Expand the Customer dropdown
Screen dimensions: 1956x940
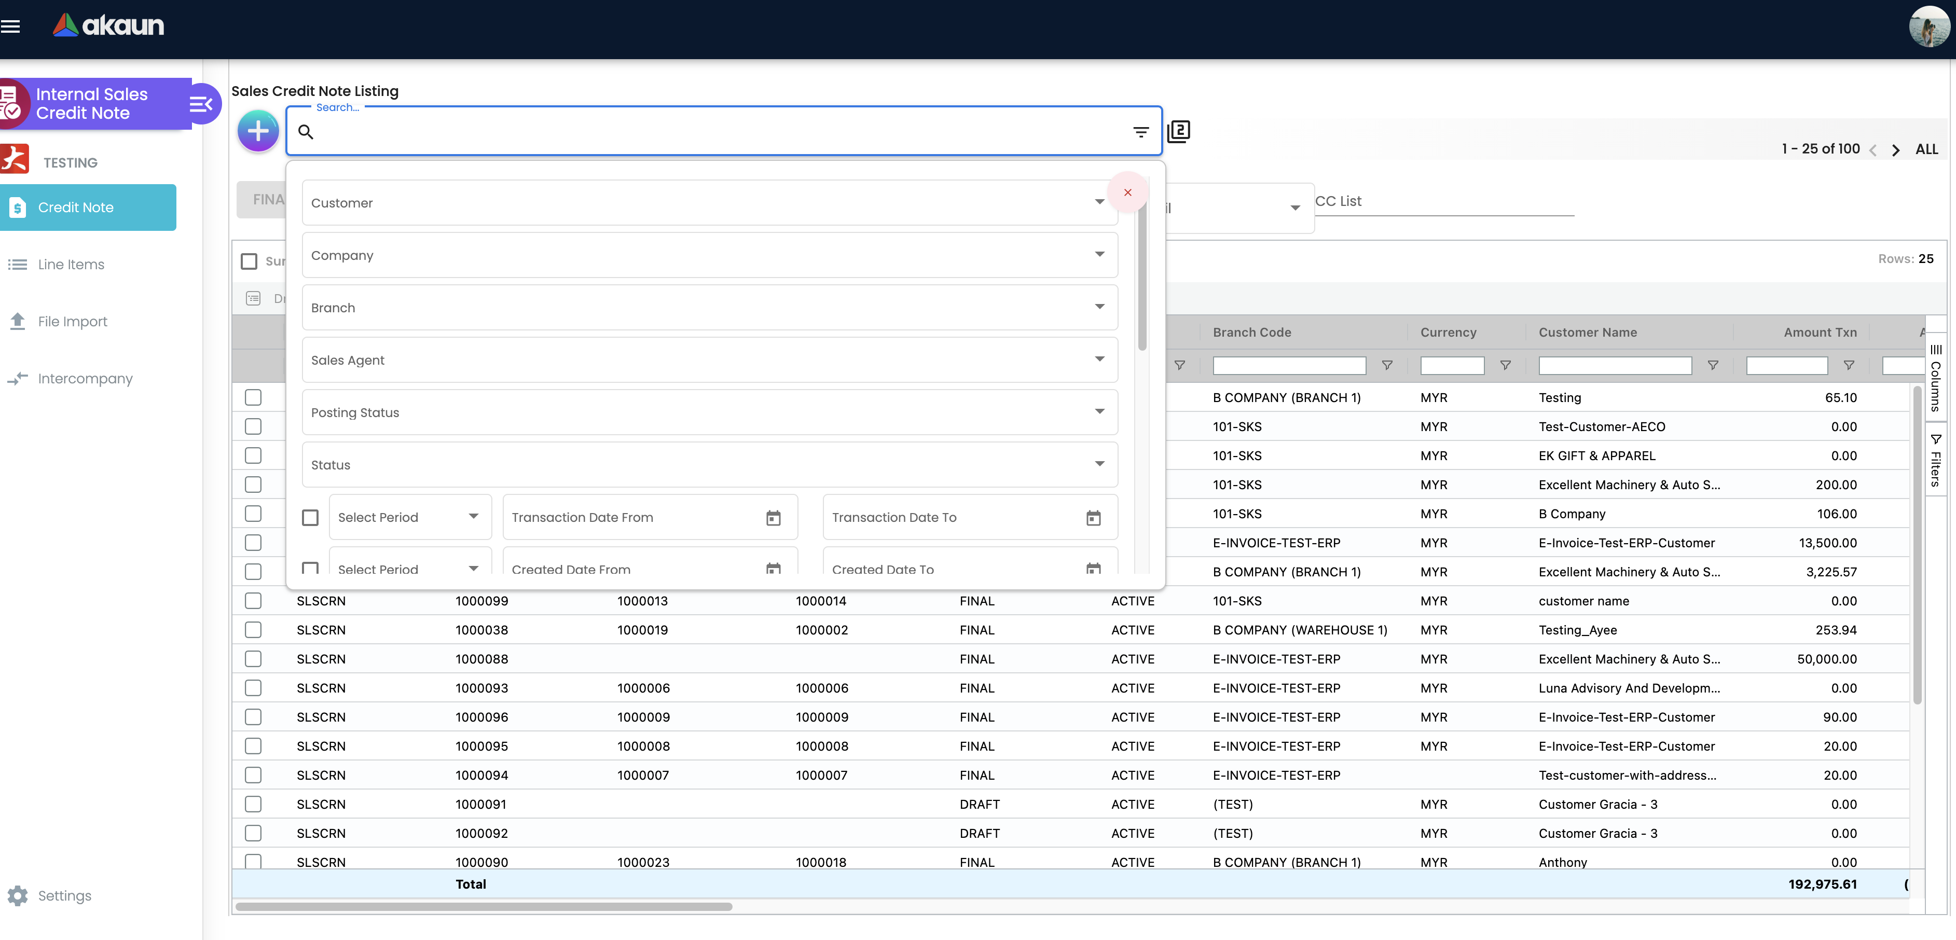click(709, 203)
